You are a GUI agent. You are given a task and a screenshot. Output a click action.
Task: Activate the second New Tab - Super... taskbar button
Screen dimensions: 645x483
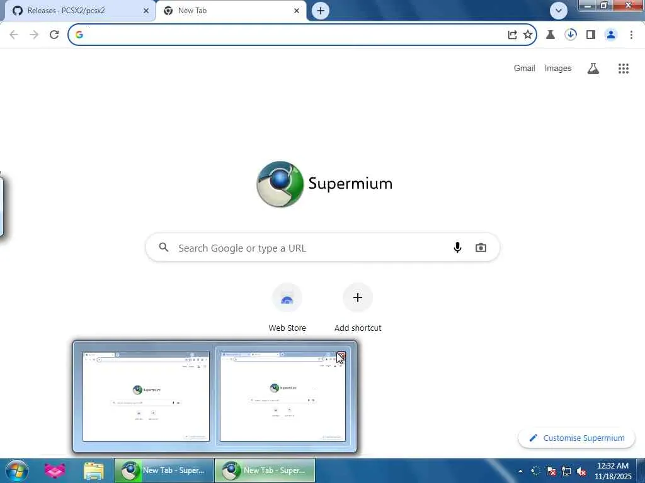(265, 470)
